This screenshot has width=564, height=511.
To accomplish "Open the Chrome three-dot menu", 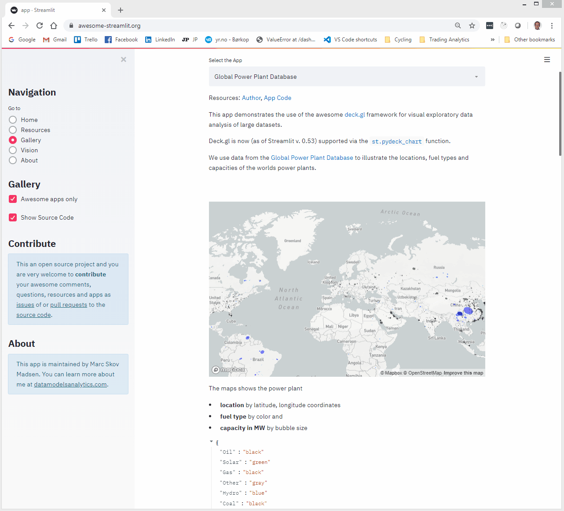I will click(x=552, y=26).
